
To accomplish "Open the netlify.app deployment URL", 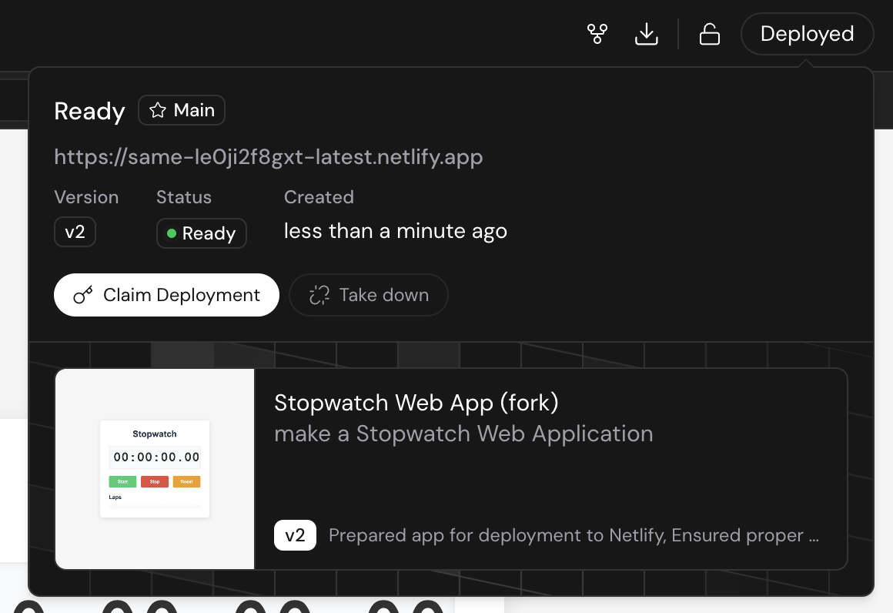I will pyautogui.click(x=268, y=156).
